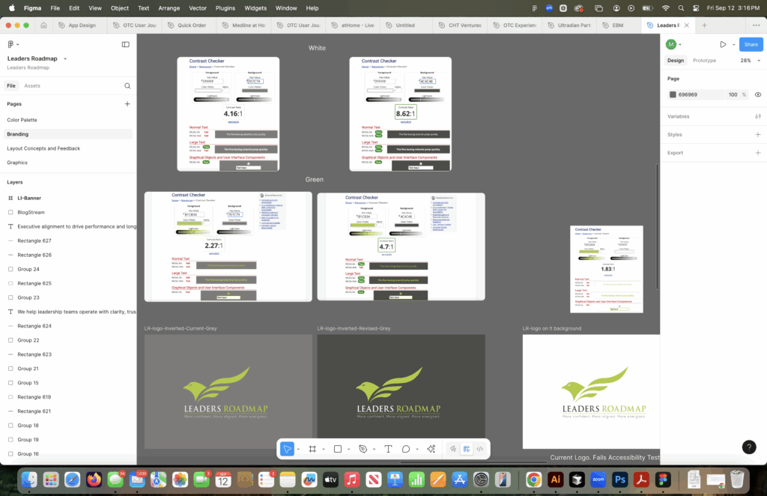
Task: Click the blue Share button
Action: click(x=751, y=44)
